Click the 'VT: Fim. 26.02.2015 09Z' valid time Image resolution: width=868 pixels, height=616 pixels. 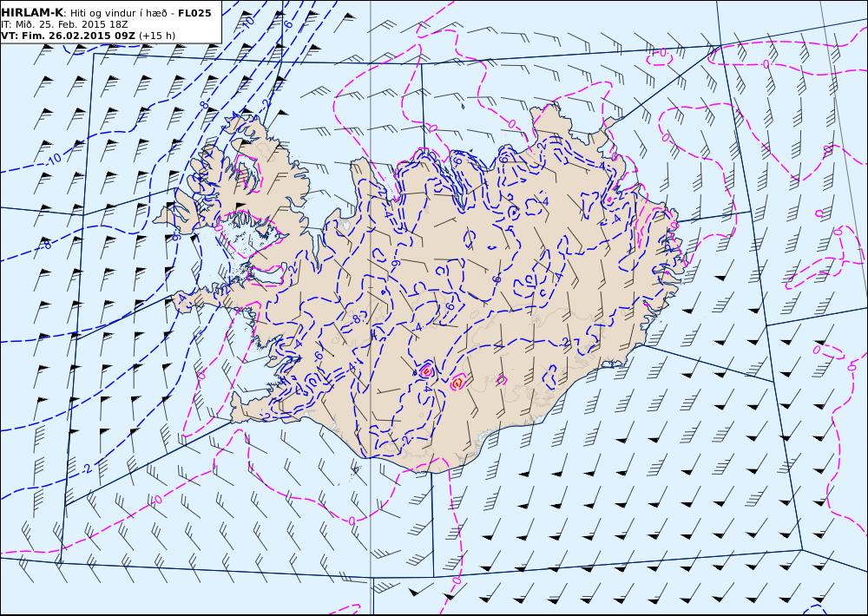tap(68, 36)
